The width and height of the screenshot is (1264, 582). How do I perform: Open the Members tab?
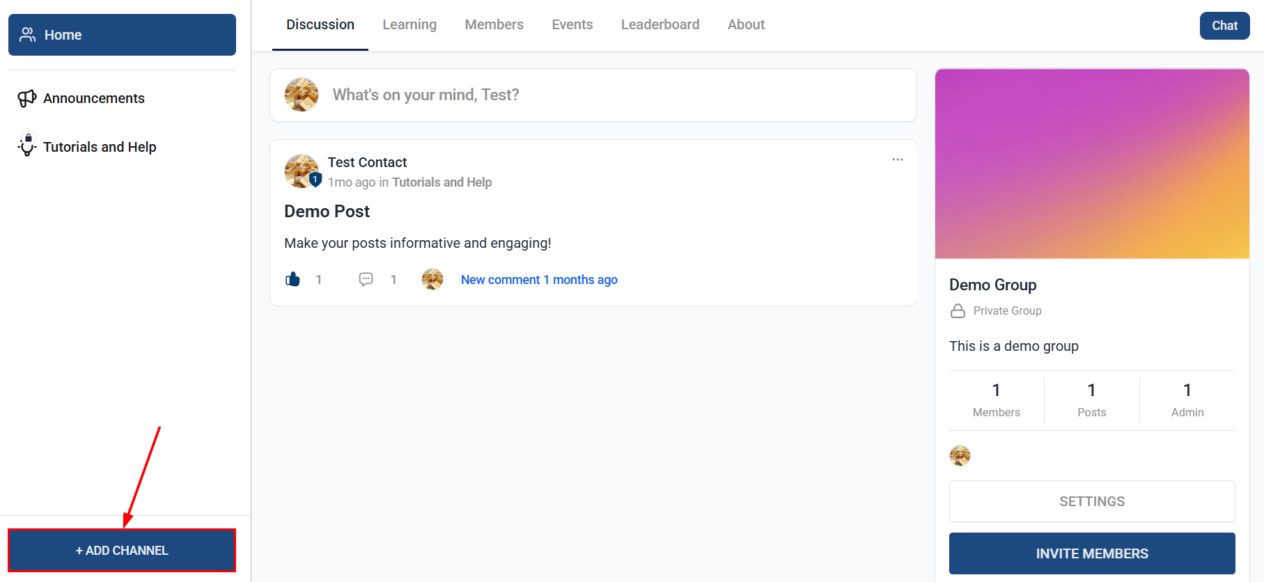pyautogui.click(x=494, y=24)
